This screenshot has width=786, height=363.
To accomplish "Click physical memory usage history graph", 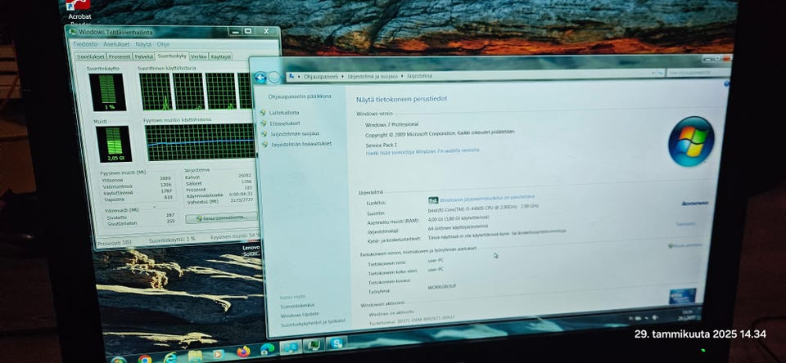I will tap(200, 141).
